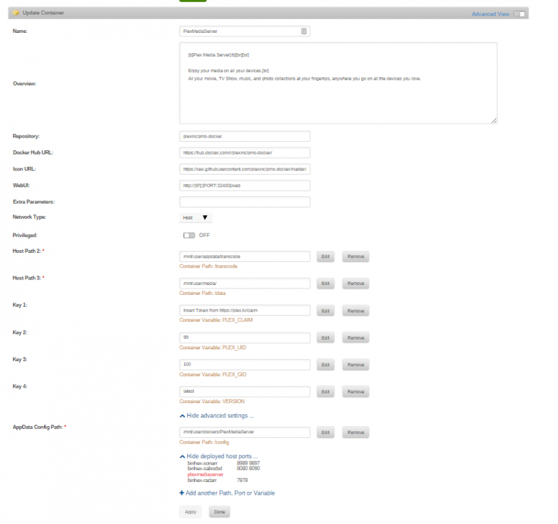Click the Host Path 3 media field
The width and height of the screenshot is (558, 524).
click(245, 284)
